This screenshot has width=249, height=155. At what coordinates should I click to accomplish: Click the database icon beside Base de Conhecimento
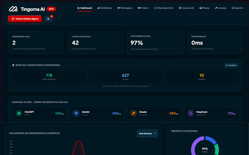coord(13,65)
